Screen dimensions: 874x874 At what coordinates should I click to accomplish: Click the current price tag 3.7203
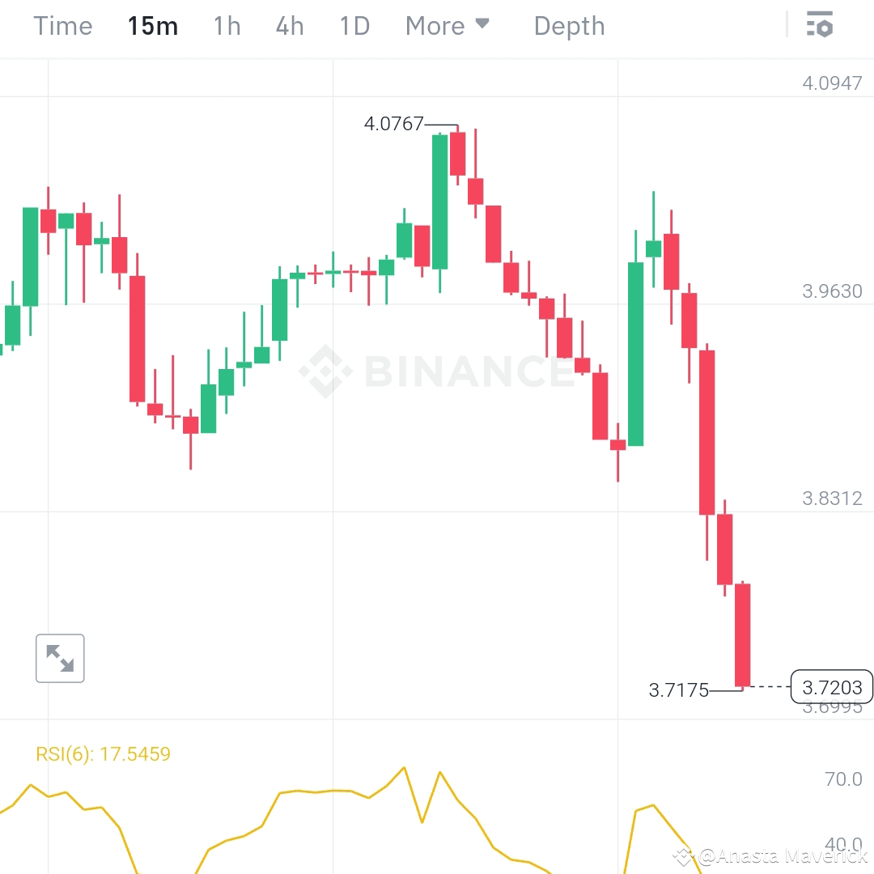point(833,687)
